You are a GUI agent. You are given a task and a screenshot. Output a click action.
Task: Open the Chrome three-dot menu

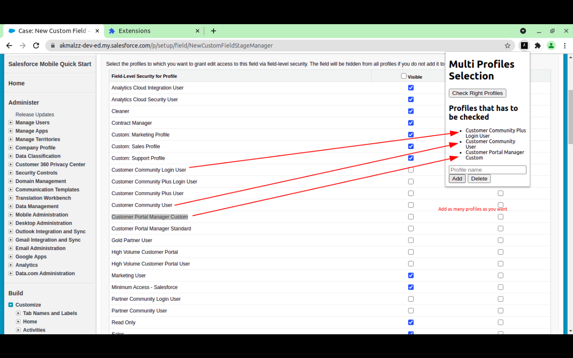[x=565, y=46]
